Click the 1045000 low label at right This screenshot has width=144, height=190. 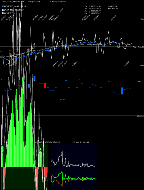(x=127, y=64)
